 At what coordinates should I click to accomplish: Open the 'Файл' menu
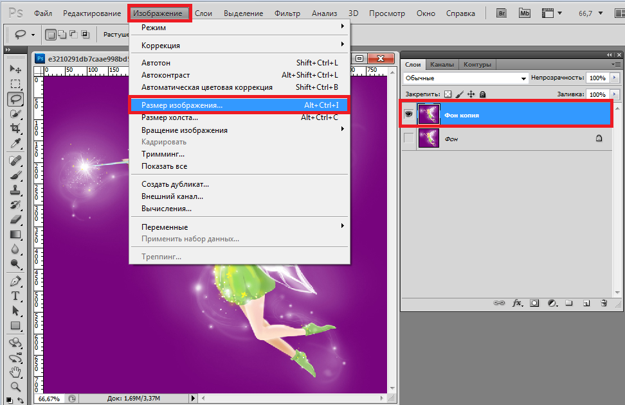[43, 13]
